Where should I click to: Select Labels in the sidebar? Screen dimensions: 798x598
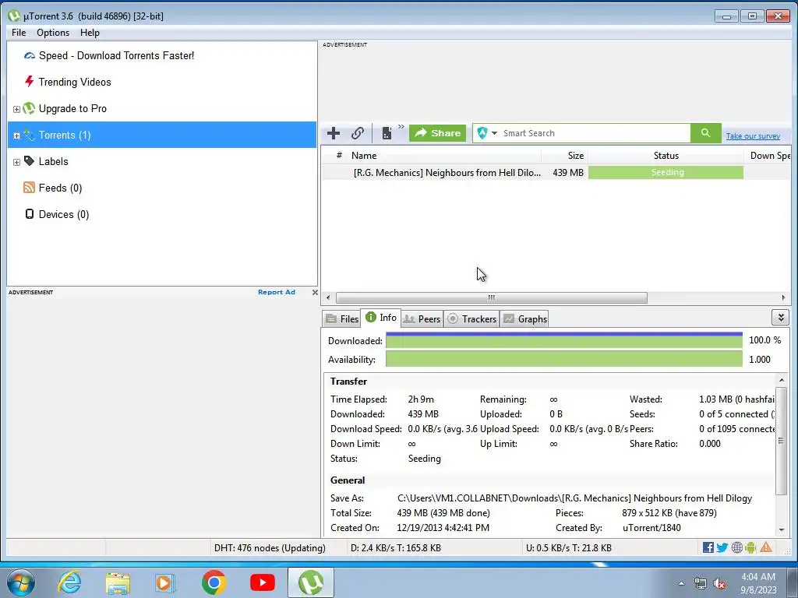(54, 161)
